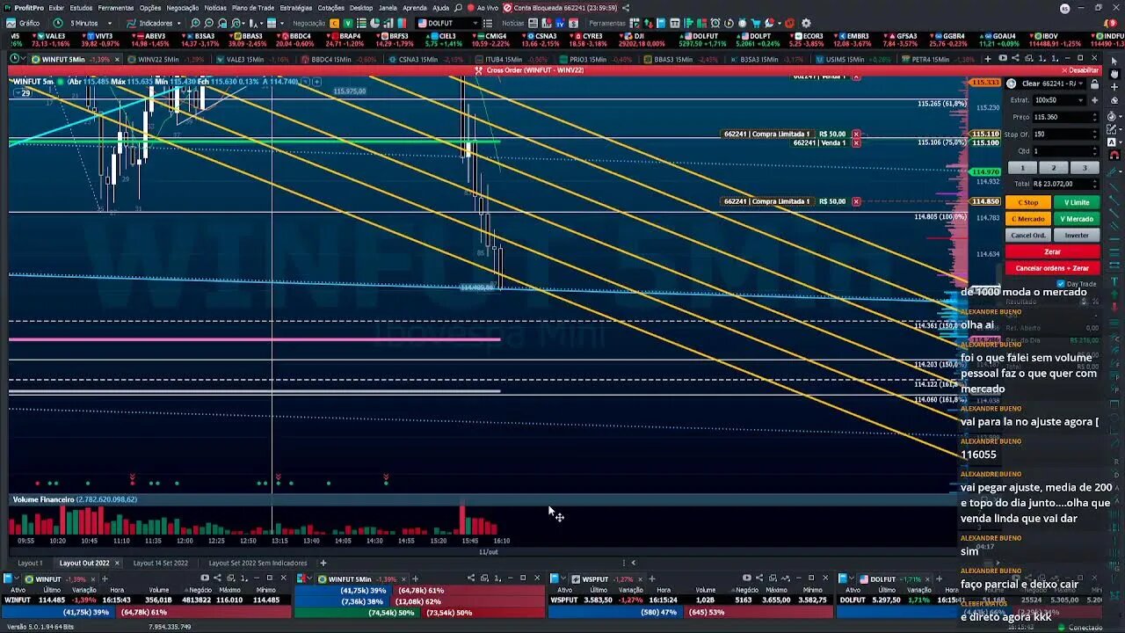
Task: Adjust the Qtd stepper arrows
Action: 1094,151
